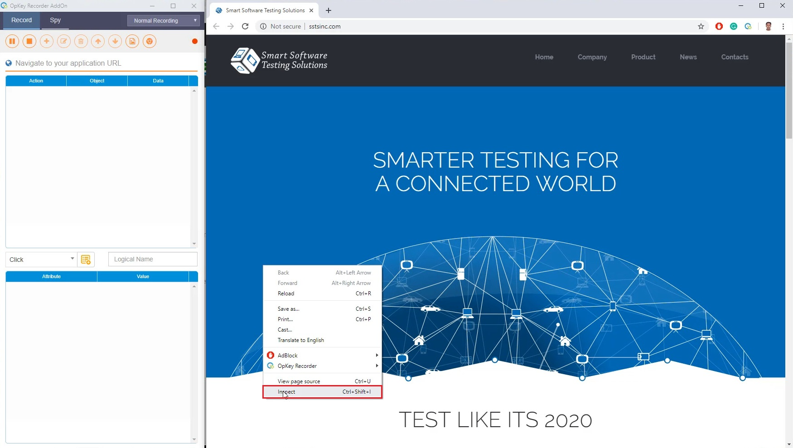Click the orange Chrome browser icon
This screenshot has width=793, height=448.
point(150,41)
